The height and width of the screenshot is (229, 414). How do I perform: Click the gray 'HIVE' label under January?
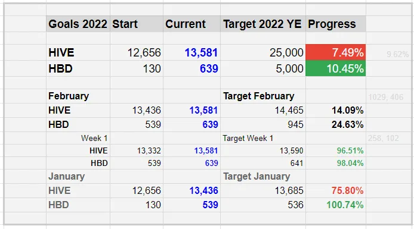point(60,190)
